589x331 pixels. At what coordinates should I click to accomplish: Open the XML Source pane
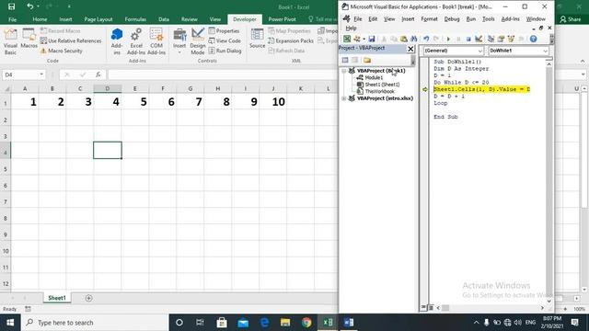[x=258, y=39]
